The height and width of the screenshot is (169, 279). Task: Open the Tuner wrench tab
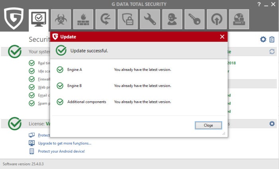click(150, 19)
